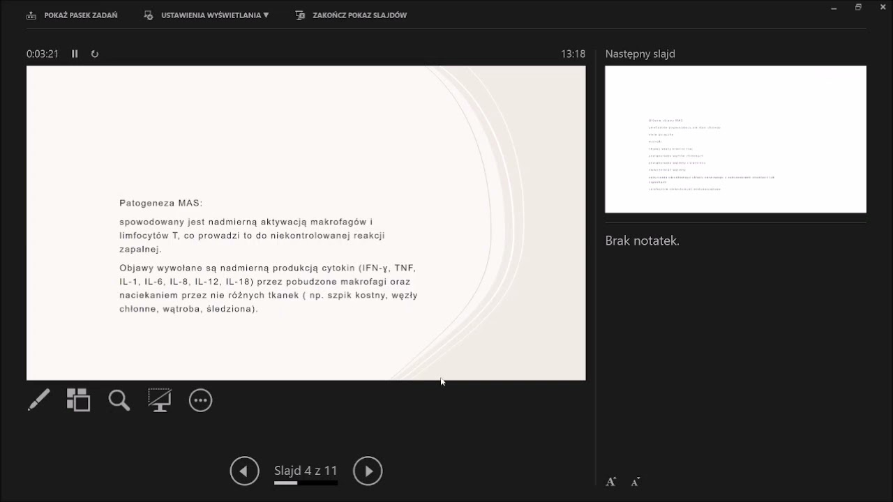Screen dimensions: 893x502
Task: Restart the presentation timer
Action: pyautogui.click(x=95, y=54)
